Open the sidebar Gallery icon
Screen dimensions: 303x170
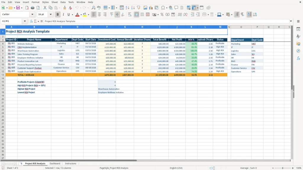pos(298,44)
